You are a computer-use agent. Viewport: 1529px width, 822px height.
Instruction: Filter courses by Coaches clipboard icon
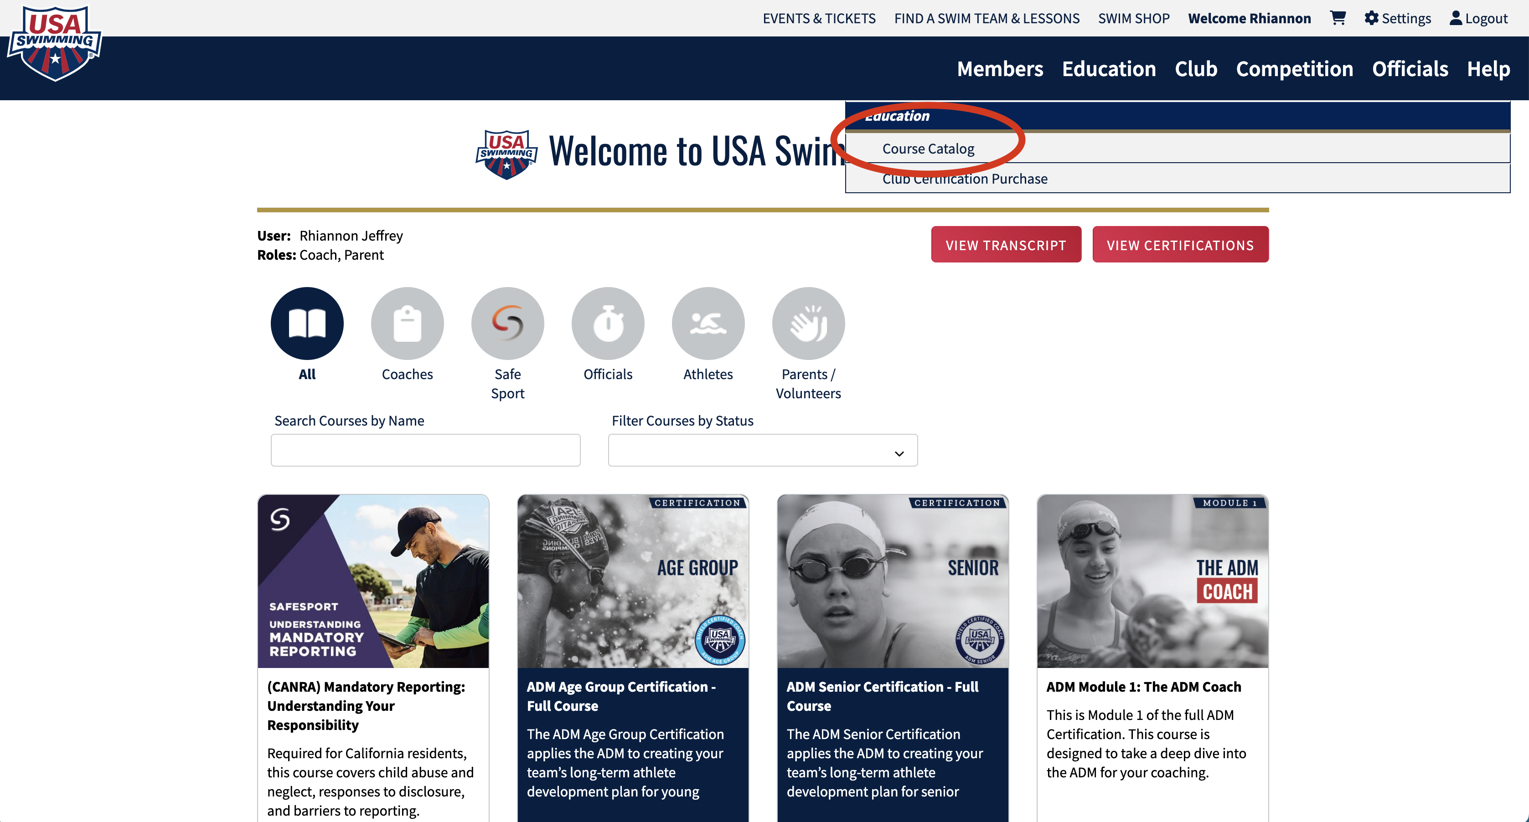tap(407, 323)
